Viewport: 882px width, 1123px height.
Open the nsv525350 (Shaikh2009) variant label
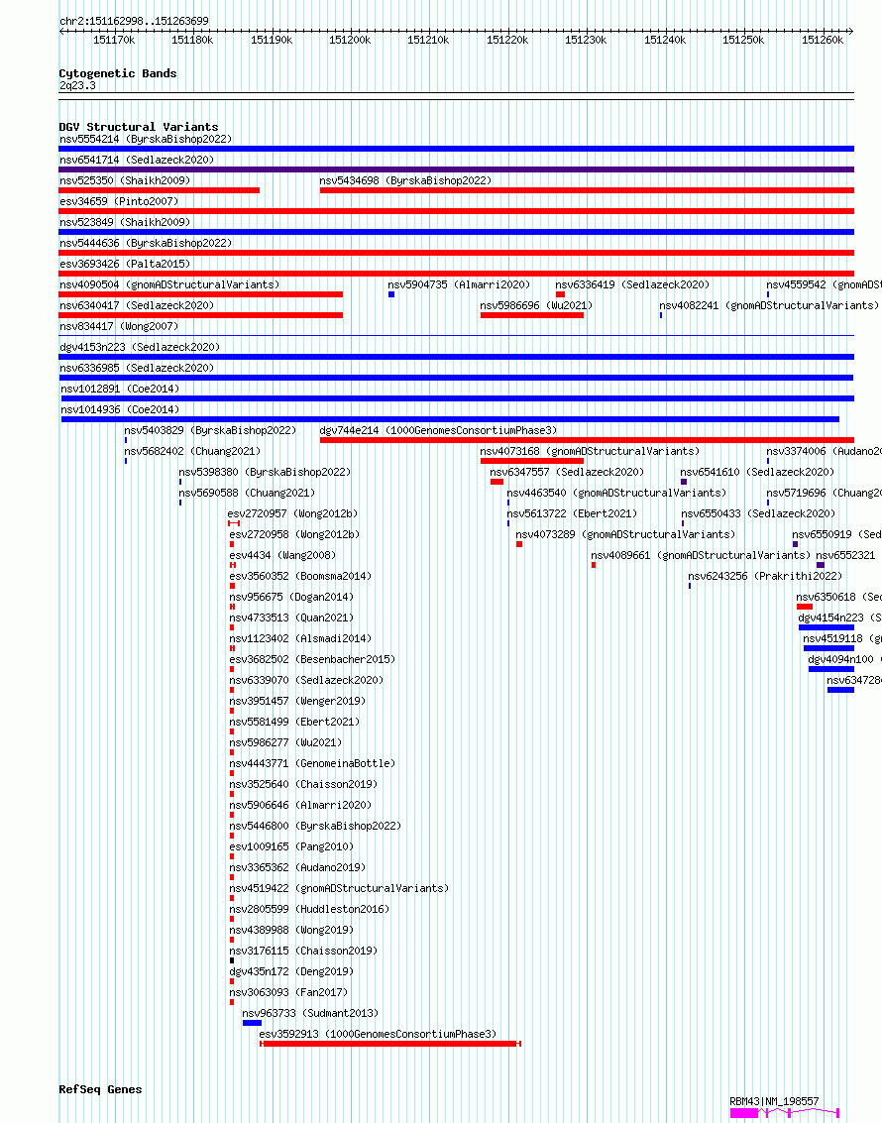click(x=125, y=180)
